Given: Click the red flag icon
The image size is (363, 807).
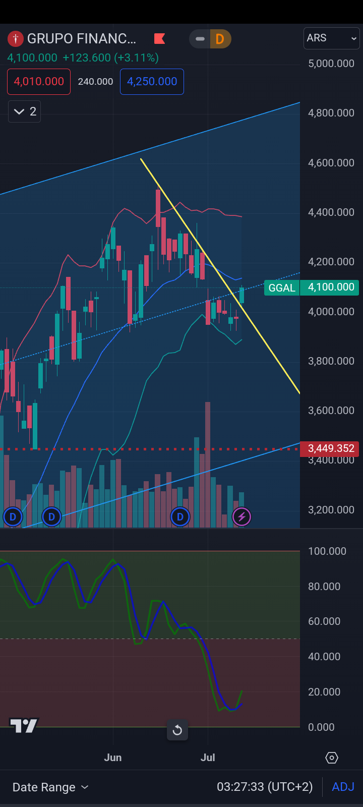Looking at the screenshot, I should coord(159,39).
